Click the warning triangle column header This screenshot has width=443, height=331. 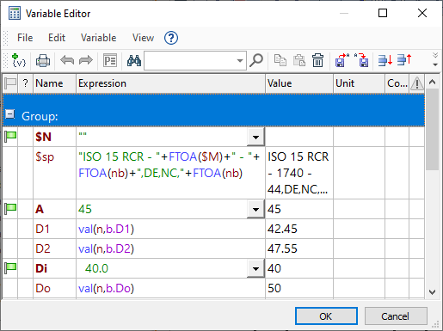[416, 83]
